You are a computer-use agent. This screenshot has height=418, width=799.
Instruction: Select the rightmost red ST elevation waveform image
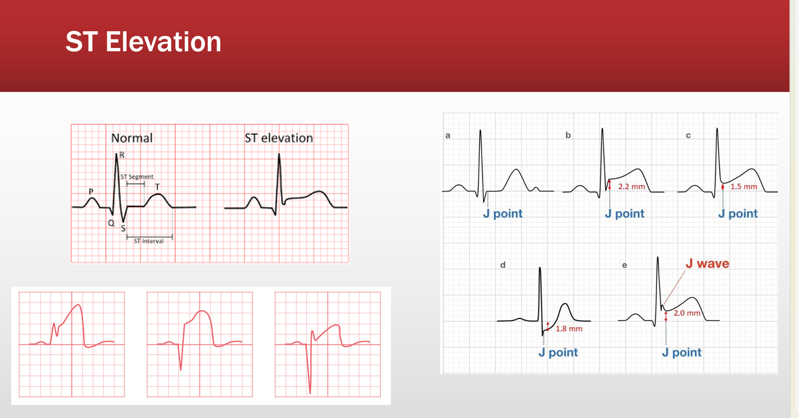[x=328, y=344]
